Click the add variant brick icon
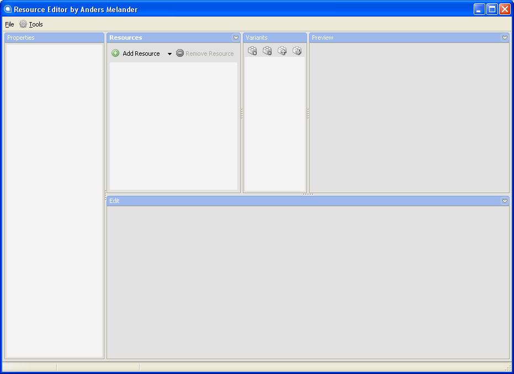The height and width of the screenshot is (374, 514). click(x=252, y=51)
